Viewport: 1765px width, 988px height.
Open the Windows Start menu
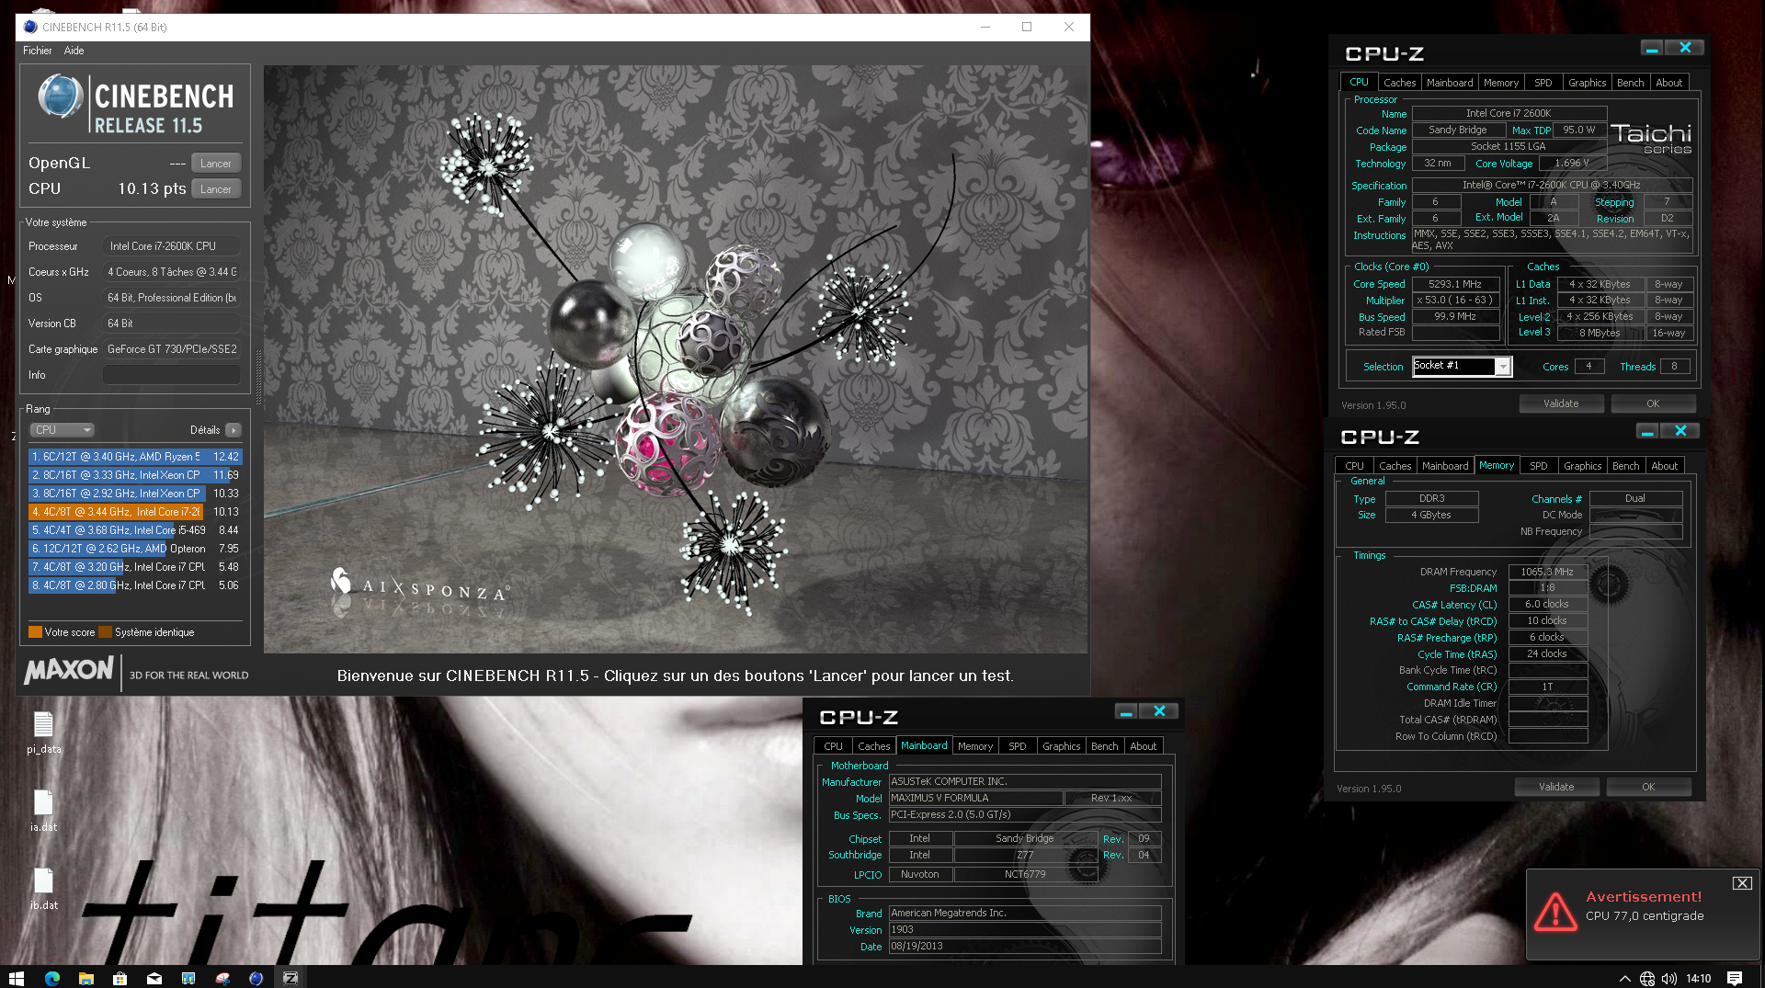pyautogui.click(x=16, y=978)
